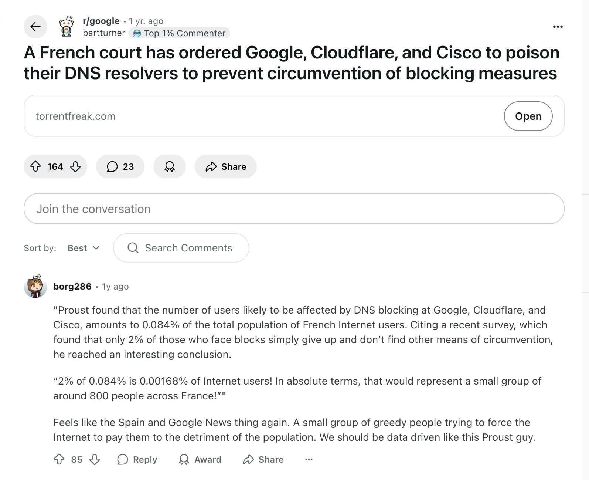This screenshot has width=589, height=480.
Task: Downvote borg286's comment
Action: pyautogui.click(x=95, y=459)
